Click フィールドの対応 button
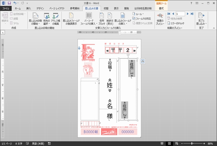 pos(142,19)
